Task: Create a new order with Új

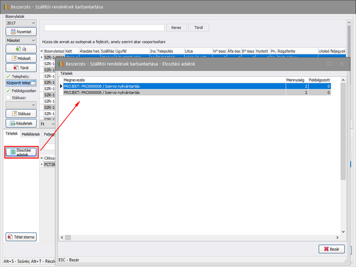Action: point(21,50)
